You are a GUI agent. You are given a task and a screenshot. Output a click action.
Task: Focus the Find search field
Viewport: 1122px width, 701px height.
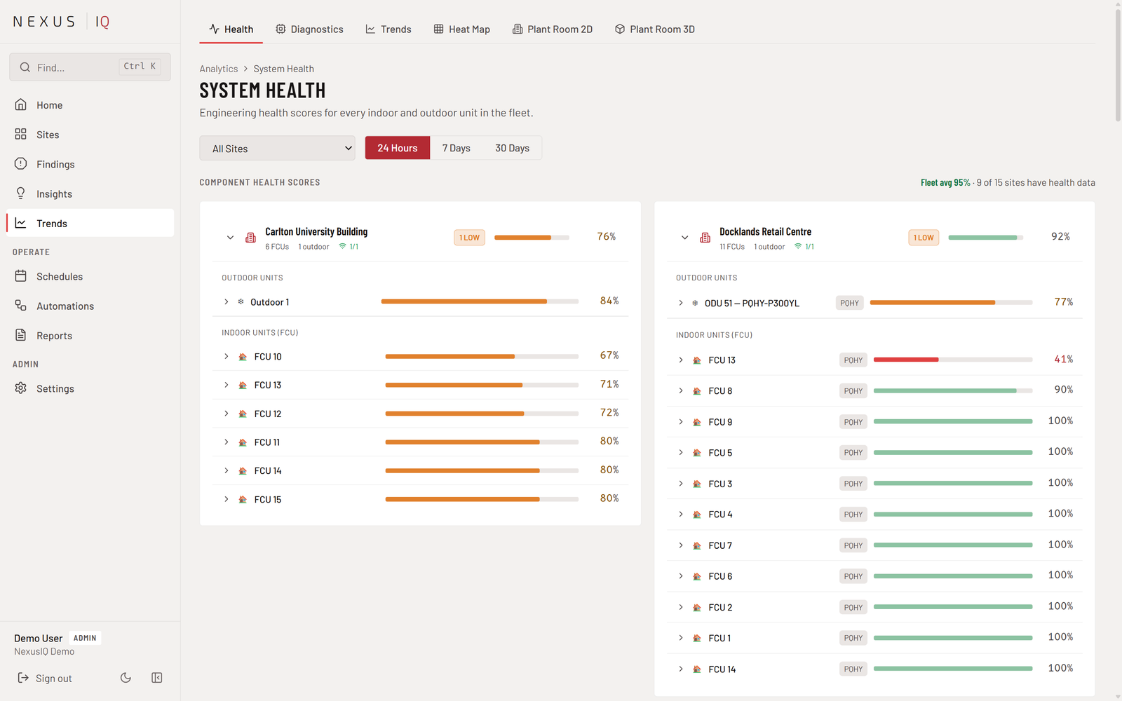(90, 67)
